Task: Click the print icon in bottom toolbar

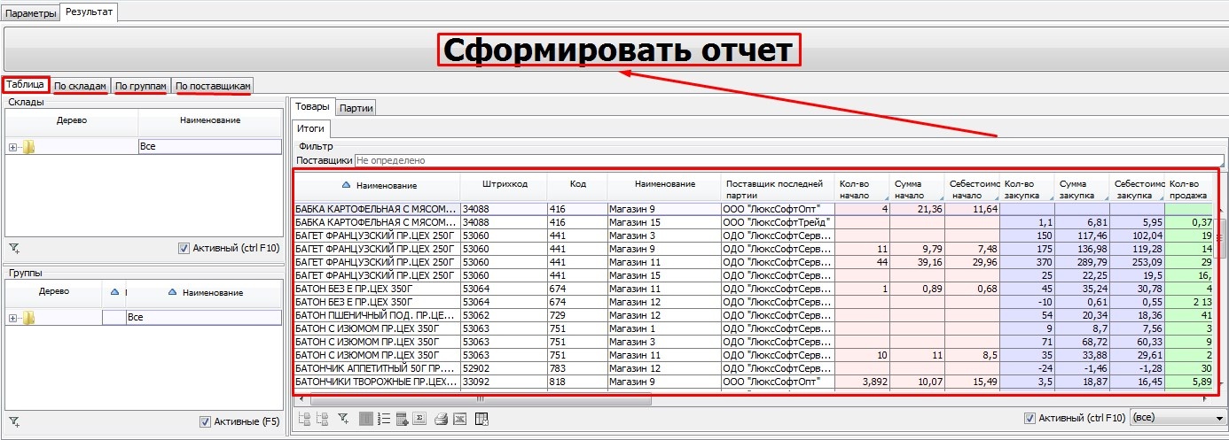Action: pos(441,420)
